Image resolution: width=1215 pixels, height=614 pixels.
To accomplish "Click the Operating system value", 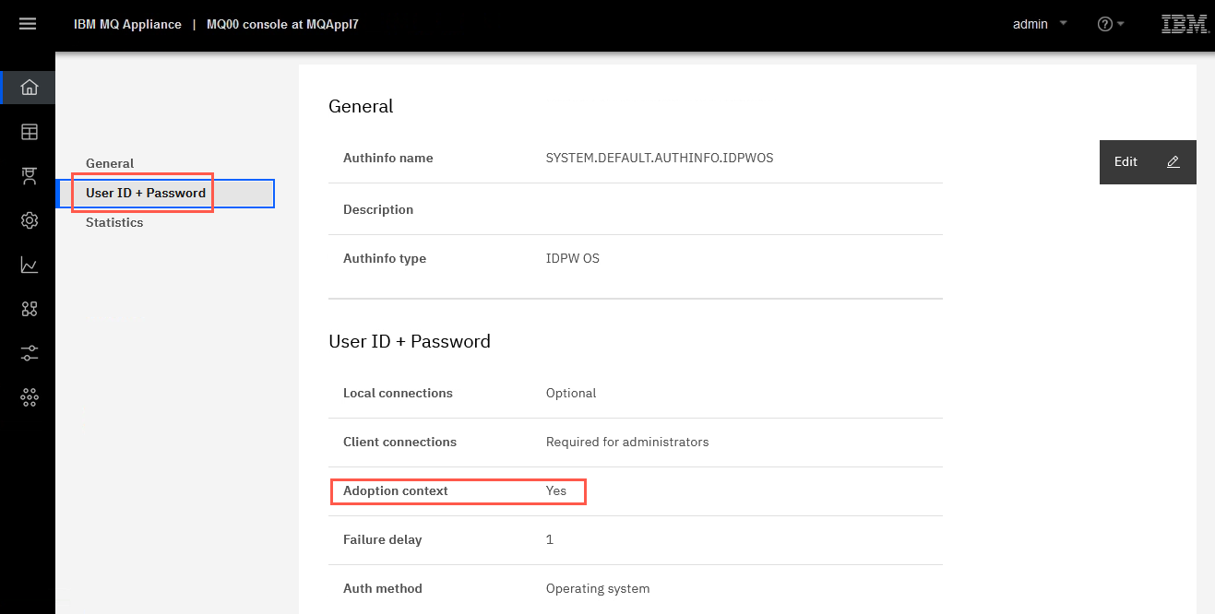I will 598,588.
